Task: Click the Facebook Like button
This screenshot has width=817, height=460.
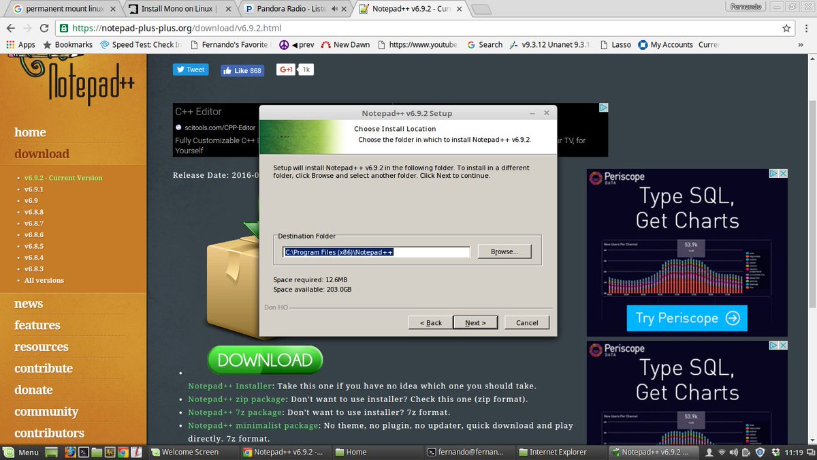Action: click(242, 70)
